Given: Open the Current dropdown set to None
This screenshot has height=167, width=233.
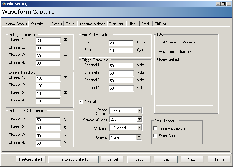Looking at the screenshot, I should (x=125, y=137).
